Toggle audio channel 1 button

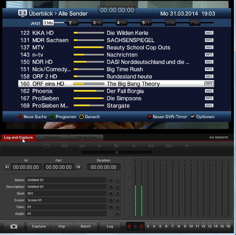pos(135,226)
